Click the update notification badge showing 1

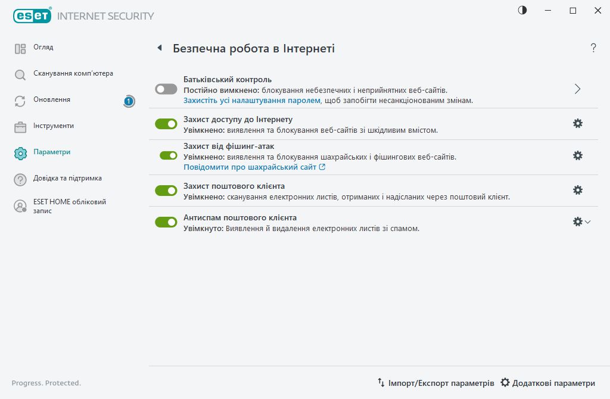[127, 102]
